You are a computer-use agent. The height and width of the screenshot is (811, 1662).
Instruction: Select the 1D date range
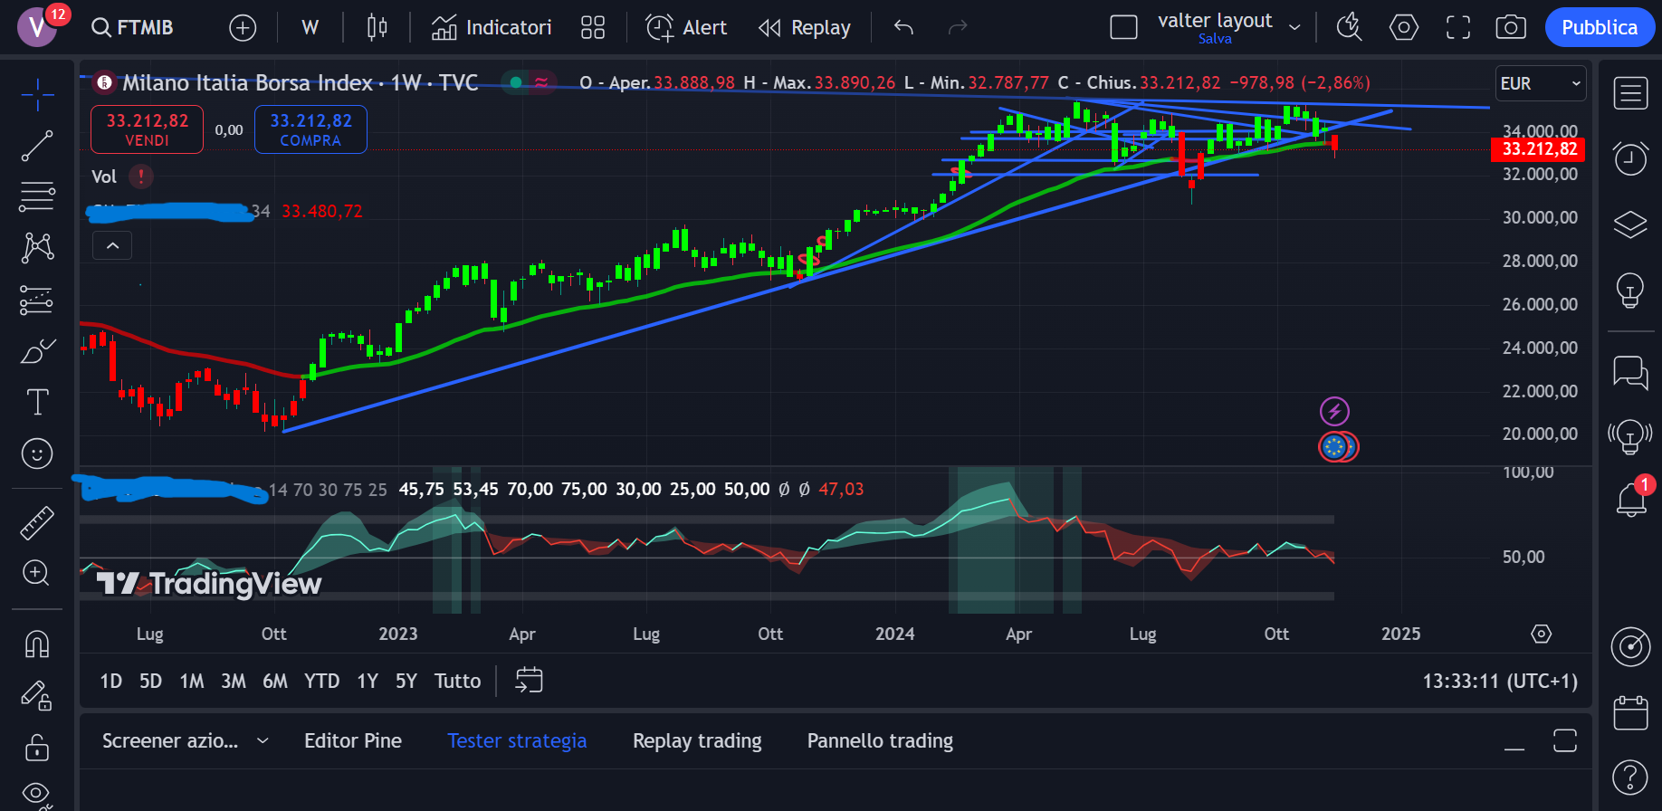(x=110, y=681)
